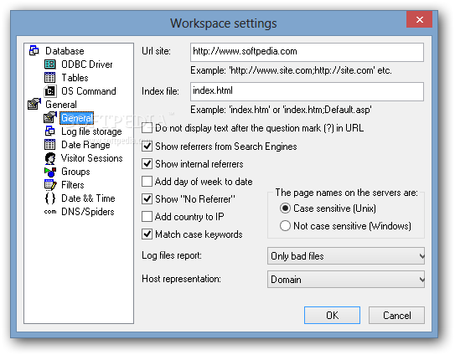Open Log file storage settings
Viewport: 455px width, 355px height.
(x=91, y=131)
